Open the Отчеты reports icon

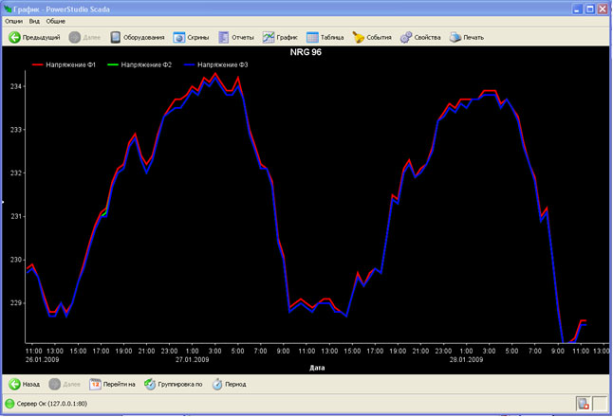click(223, 38)
